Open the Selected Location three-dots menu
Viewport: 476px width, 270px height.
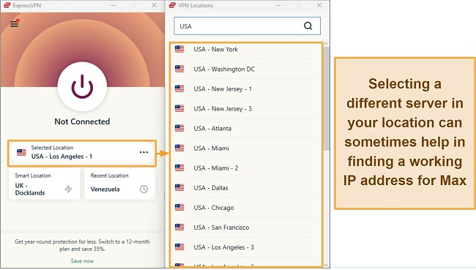[144, 152]
